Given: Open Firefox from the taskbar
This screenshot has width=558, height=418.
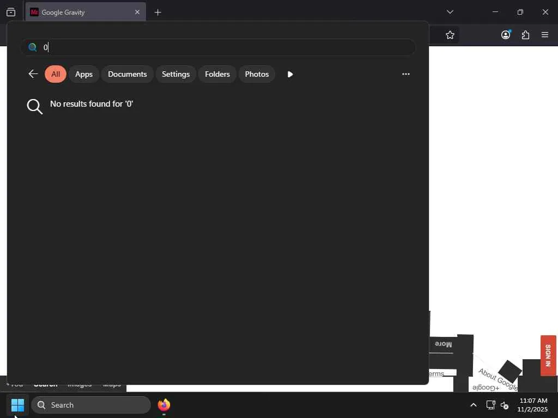Looking at the screenshot, I should pos(164,405).
